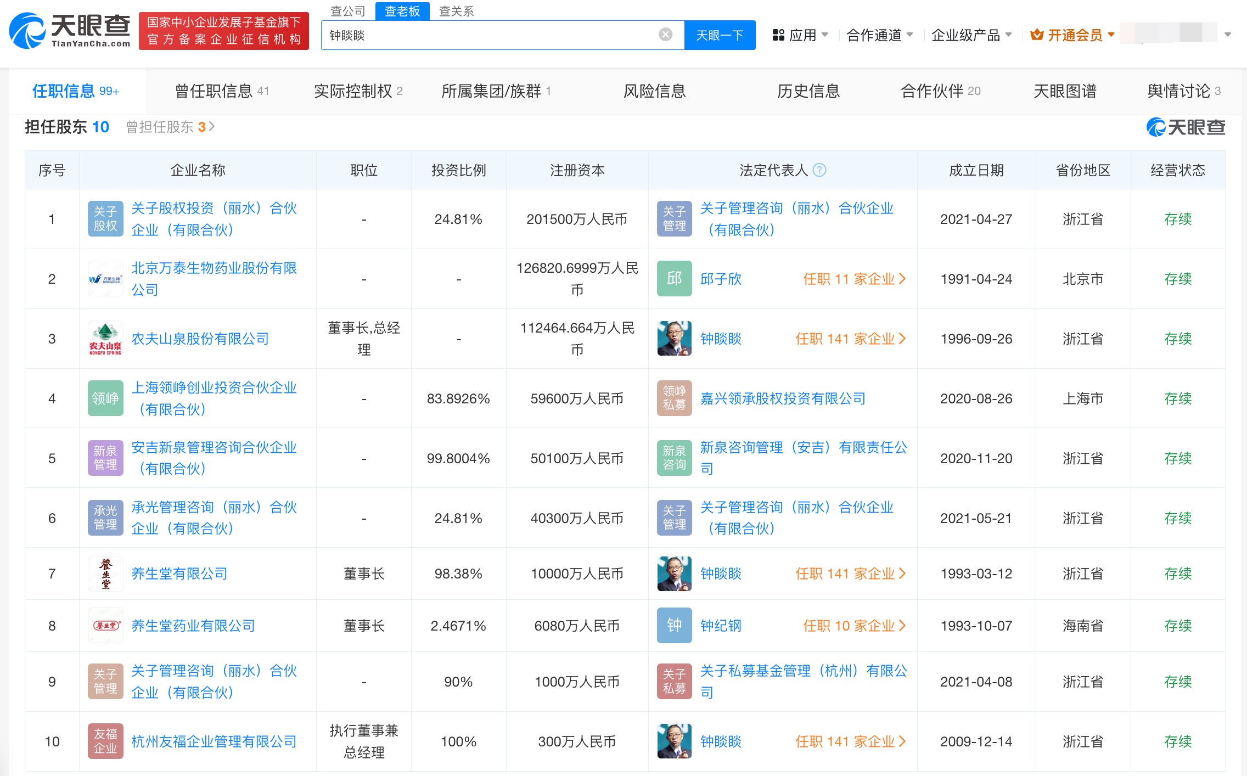Image resolution: width=1247 pixels, height=776 pixels.
Task: Click the 领峥 green company badge
Action: pos(105,398)
